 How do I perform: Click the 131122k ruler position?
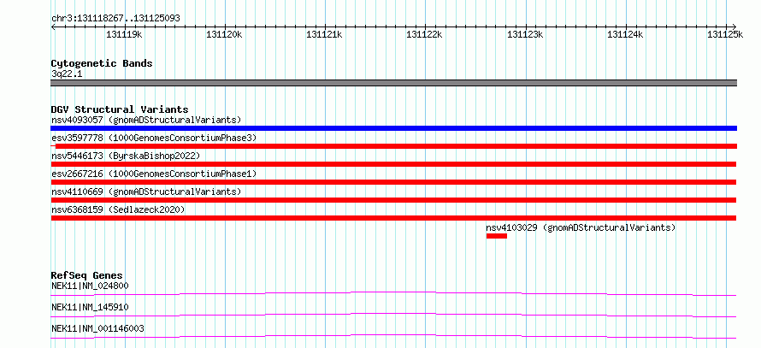[425, 34]
